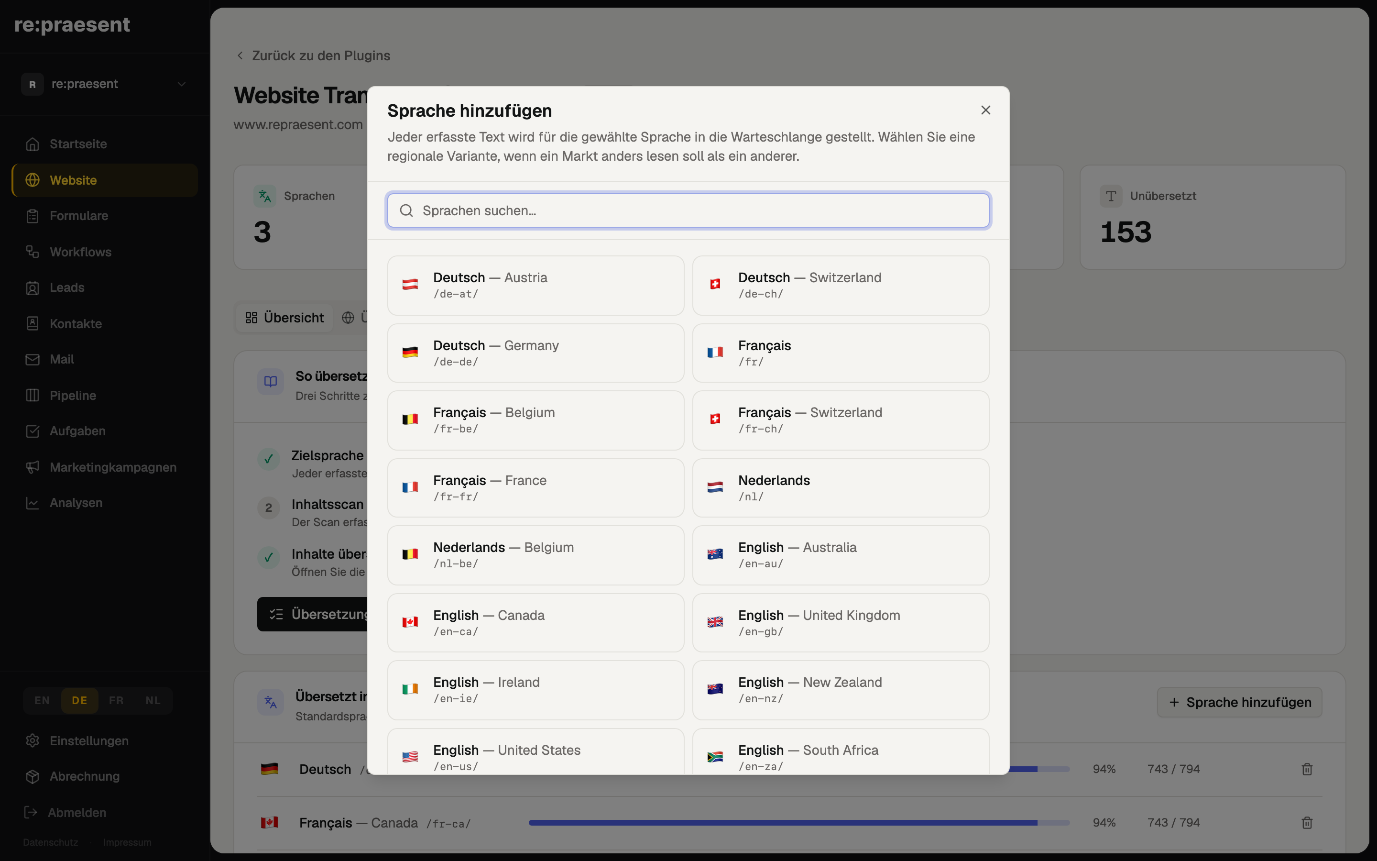Focus the Sprachen suchen search field
Image resolution: width=1377 pixels, height=861 pixels.
point(688,210)
